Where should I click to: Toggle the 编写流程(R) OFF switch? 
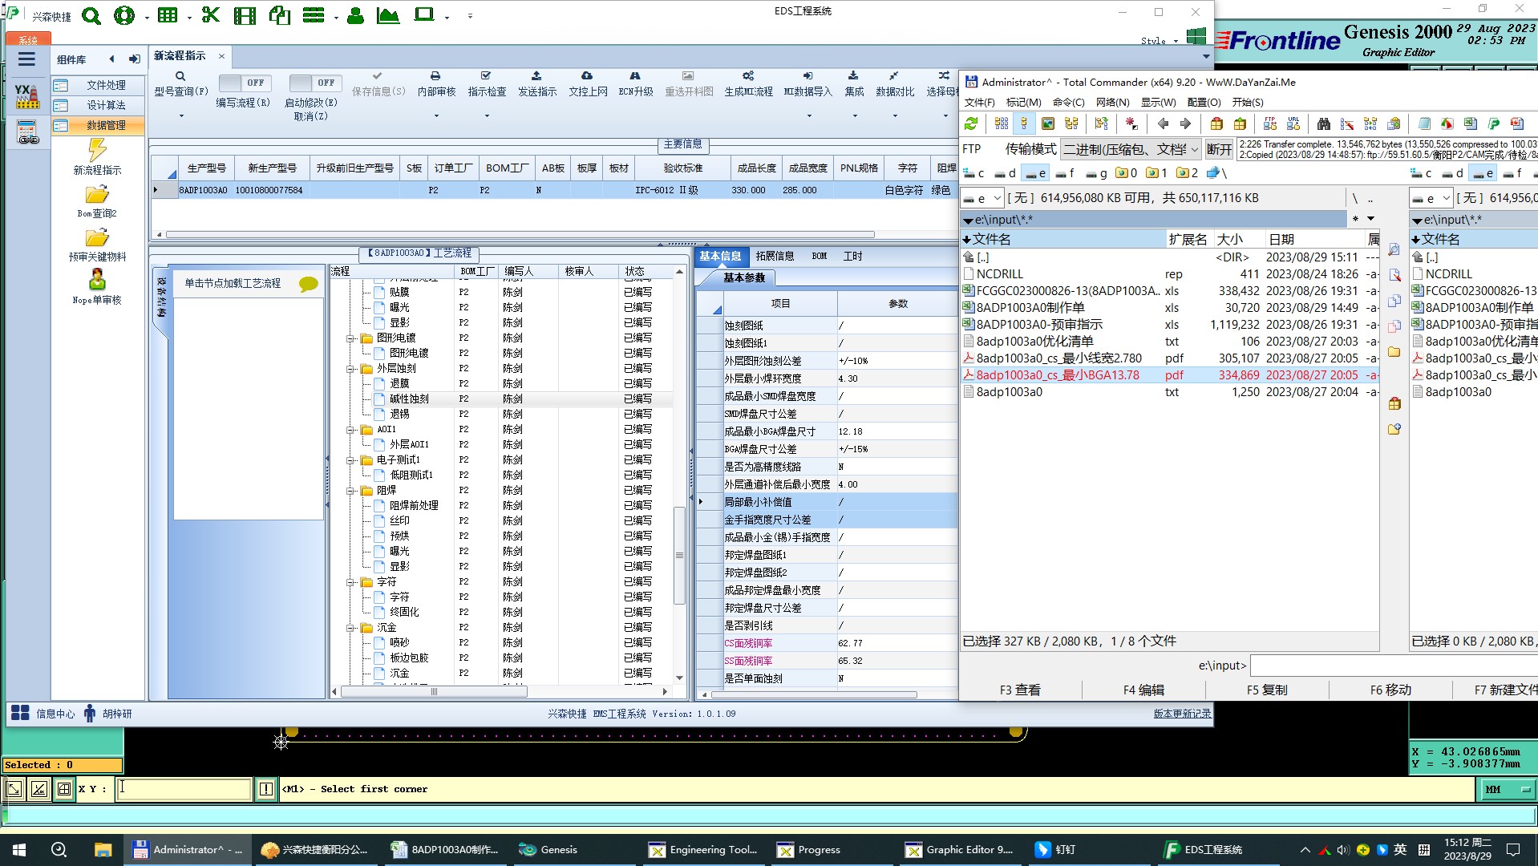click(245, 83)
